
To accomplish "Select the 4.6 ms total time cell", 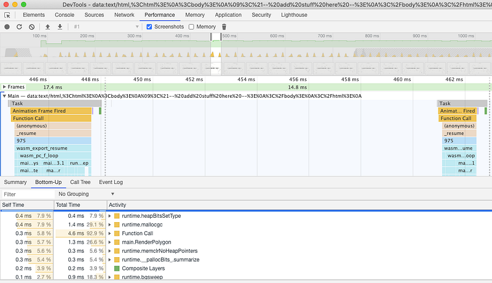I will [80, 233].
